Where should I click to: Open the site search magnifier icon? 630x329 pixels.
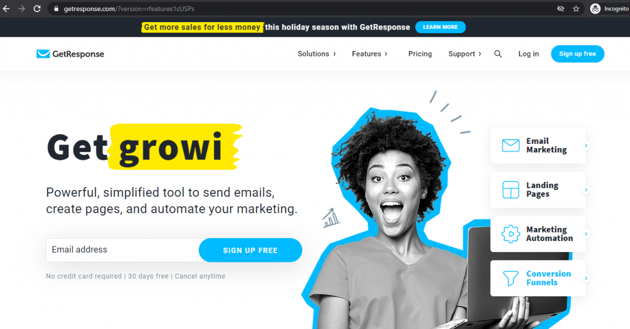pos(498,54)
